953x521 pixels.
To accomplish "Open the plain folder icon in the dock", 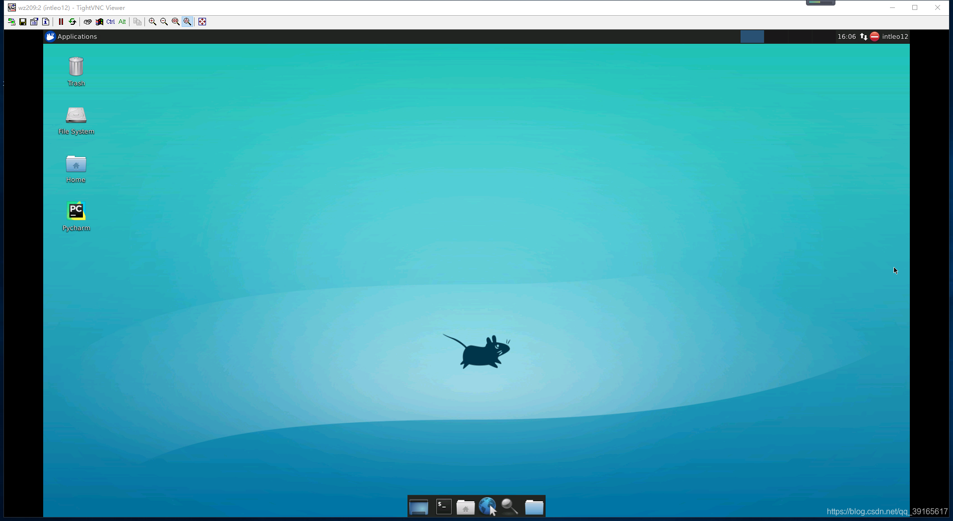I will pos(534,507).
